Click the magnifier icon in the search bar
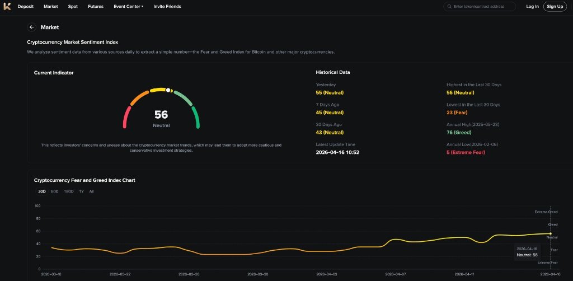Viewport: 573px width, 281px height. click(x=449, y=7)
